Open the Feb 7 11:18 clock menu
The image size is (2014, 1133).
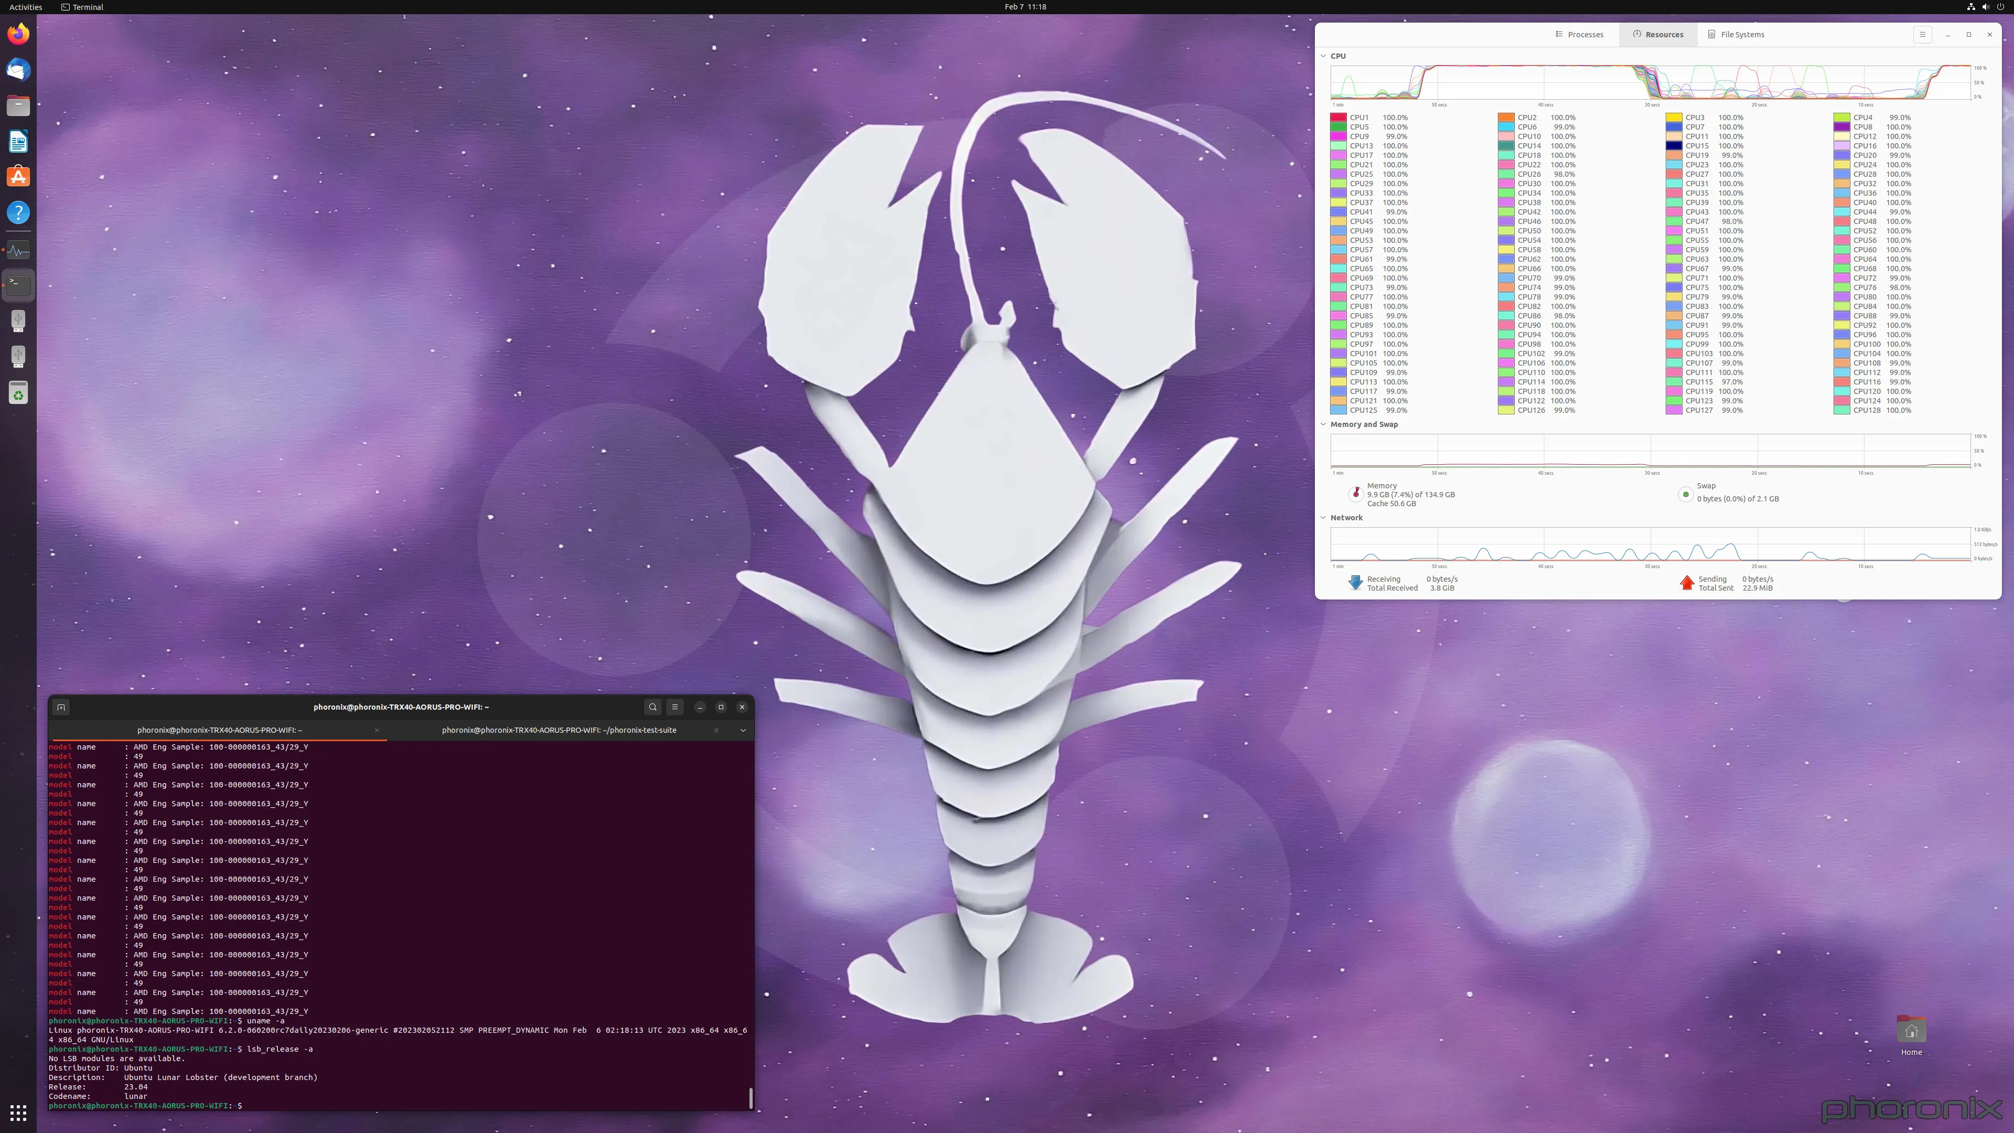(1025, 7)
